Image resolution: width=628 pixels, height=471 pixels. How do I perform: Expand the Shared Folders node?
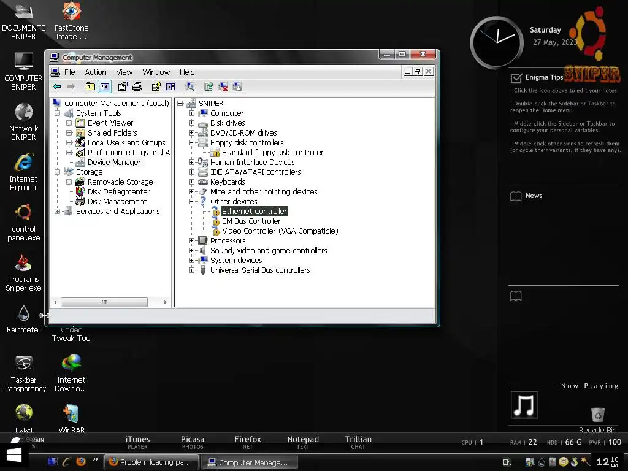point(69,132)
